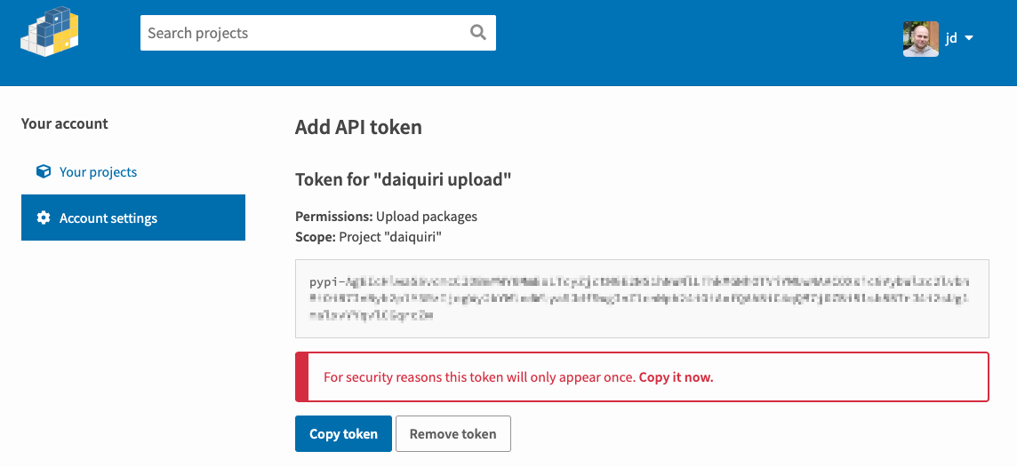Click the Your account sidebar heading
1017x467 pixels.
(x=64, y=123)
